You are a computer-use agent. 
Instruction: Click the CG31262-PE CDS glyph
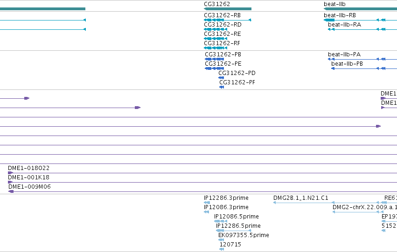click(x=214, y=68)
